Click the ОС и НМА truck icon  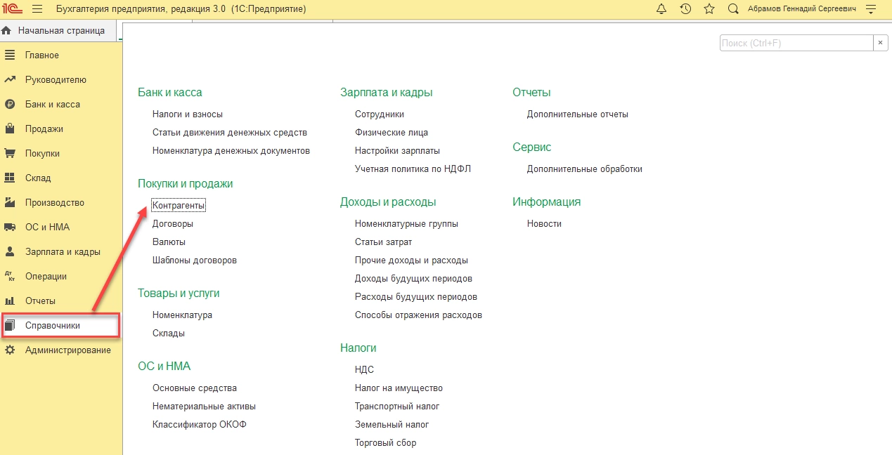coord(10,227)
